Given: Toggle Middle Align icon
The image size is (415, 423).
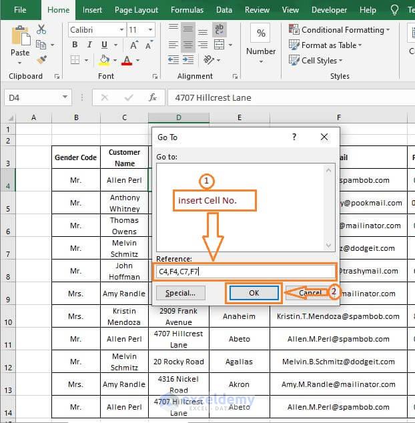Looking at the screenshot, I should 188,29.
